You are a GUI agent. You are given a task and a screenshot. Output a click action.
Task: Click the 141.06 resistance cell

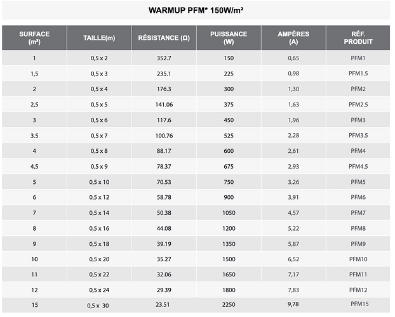coord(164,105)
